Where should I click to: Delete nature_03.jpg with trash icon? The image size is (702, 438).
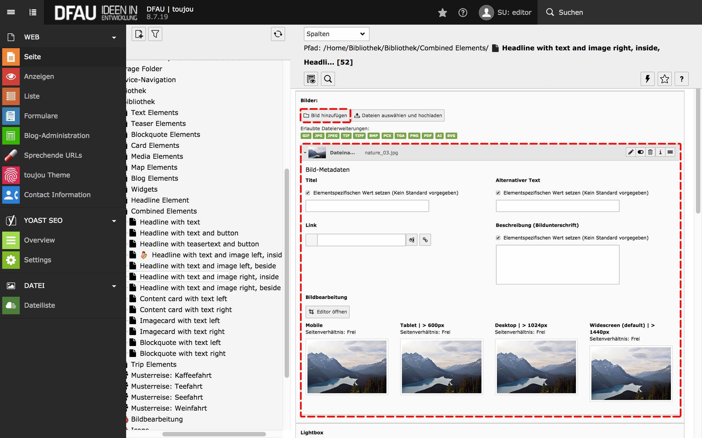650,152
